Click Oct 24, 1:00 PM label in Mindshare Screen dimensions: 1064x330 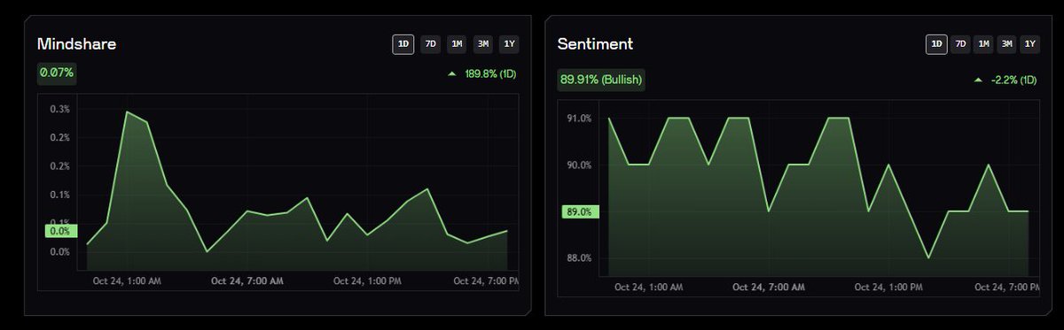[368, 280]
